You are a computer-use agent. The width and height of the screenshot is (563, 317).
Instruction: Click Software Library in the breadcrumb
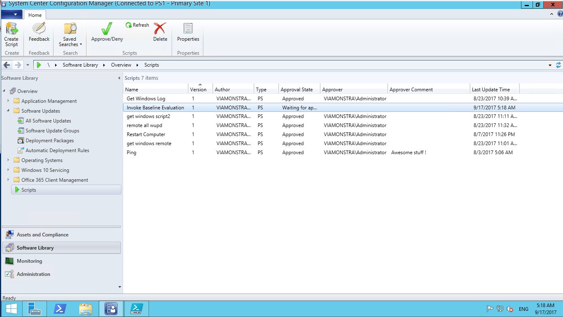[x=80, y=65]
